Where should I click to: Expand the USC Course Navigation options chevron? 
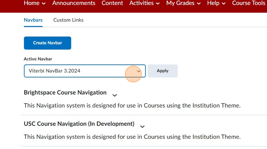[x=142, y=126]
